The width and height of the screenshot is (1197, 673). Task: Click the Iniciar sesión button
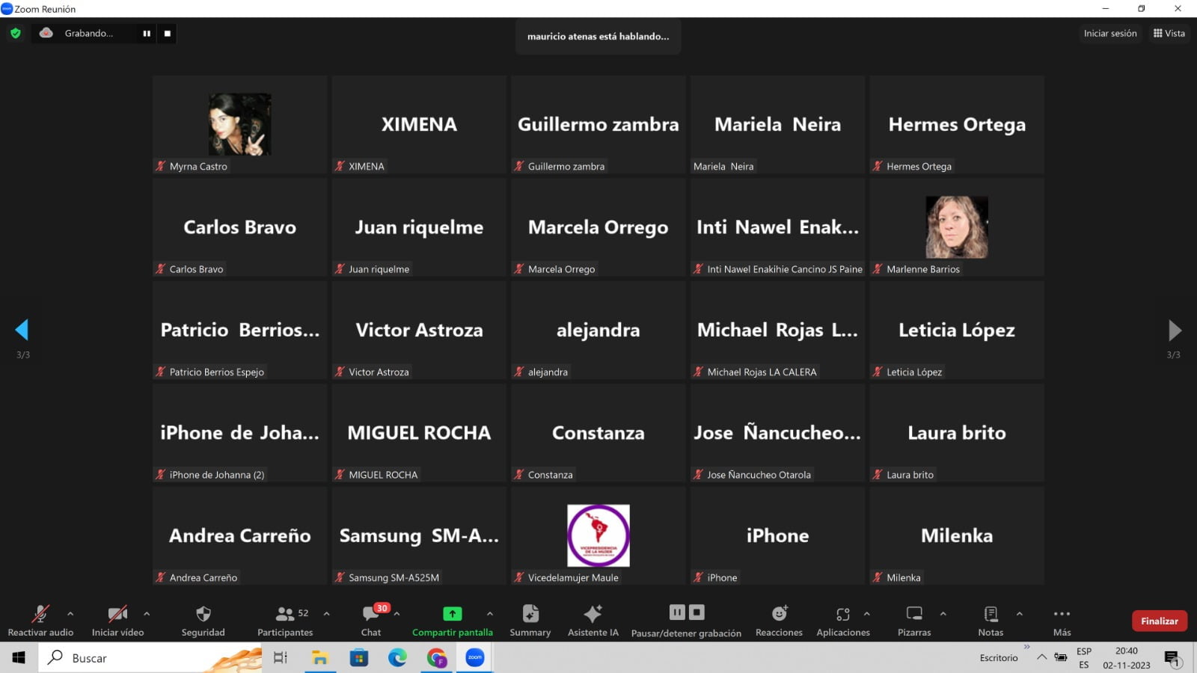[x=1109, y=34]
